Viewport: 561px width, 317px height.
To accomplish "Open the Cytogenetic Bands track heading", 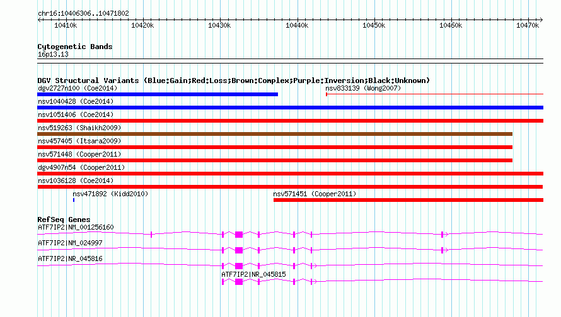I will coord(75,47).
